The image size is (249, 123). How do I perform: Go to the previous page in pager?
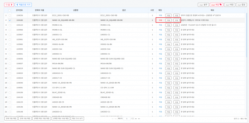pyautogui.click(x=115, y=119)
